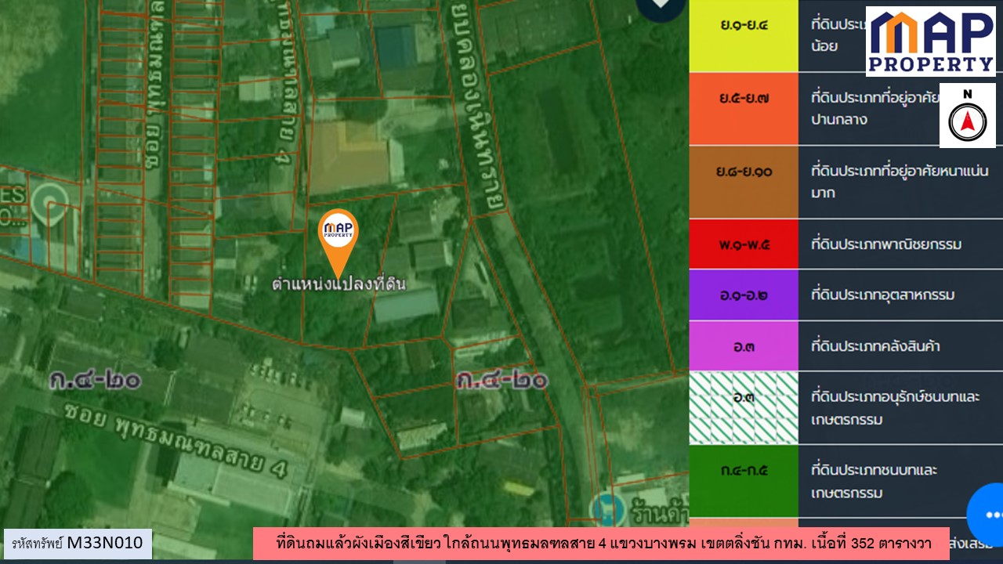Select the solid green ก.๔-ก.๕ swatch
Screen dimensions: 1003x564
tap(743, 481)
